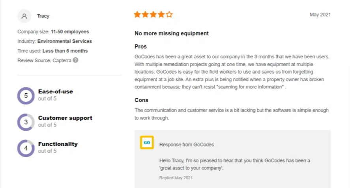The height and width of the screenshot is (188, 350).
Task: Click the Cons section heading
Action: point(141,100)
